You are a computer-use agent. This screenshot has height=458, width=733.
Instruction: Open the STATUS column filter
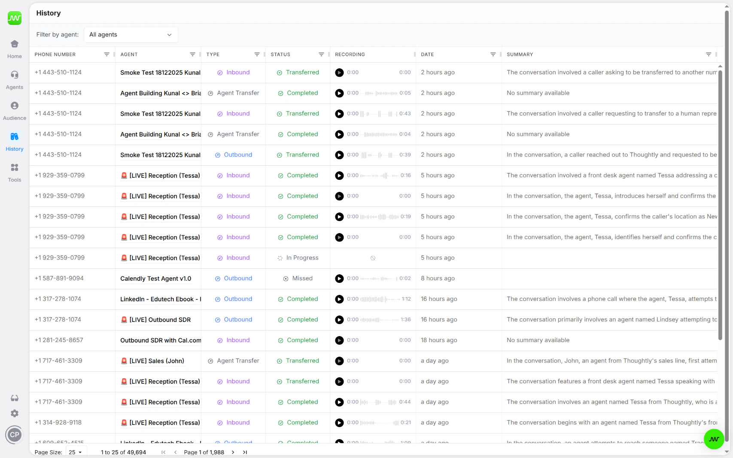(321, 54)
